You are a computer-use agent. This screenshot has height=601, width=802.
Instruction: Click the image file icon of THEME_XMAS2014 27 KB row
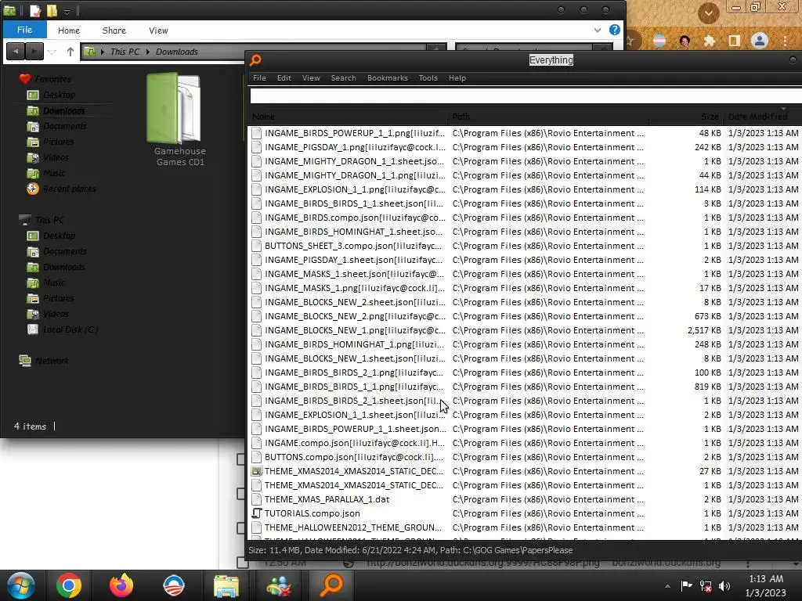[256, 471]
